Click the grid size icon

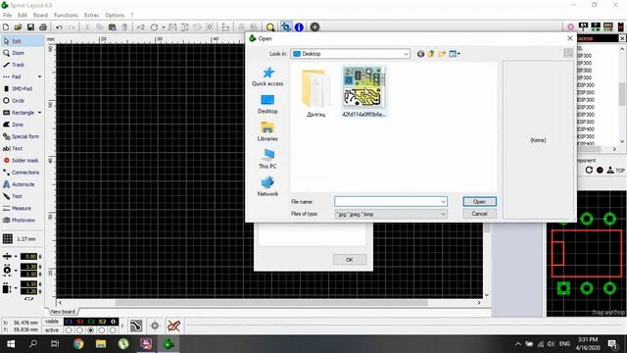click(x=7, y=239)
